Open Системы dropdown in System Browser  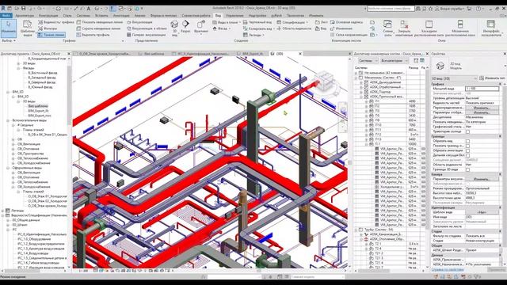[368, 60]
